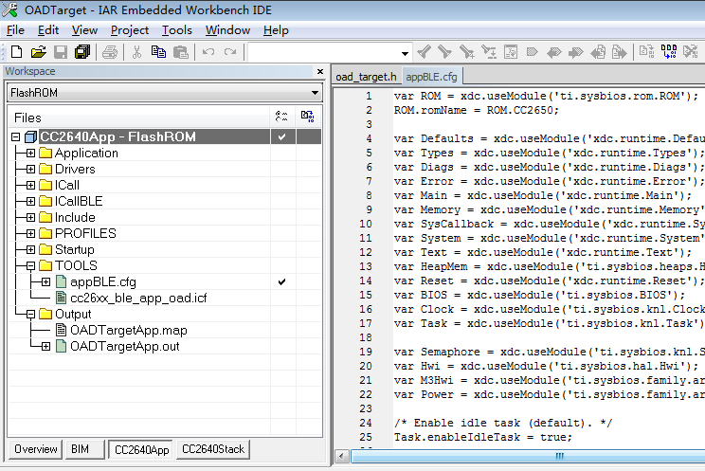Expand the Include folder
The image size is (705, 471).
pyautogui.click(x=30, y=218)
